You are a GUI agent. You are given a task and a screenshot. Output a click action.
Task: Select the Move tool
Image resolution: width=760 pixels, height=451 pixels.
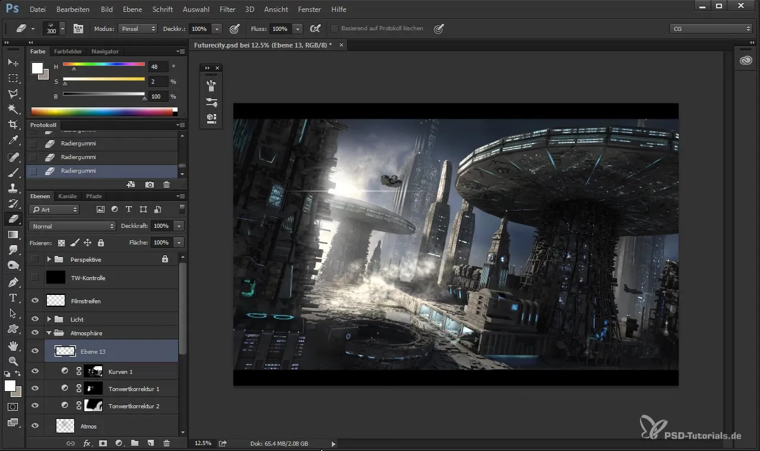(12, 62)
